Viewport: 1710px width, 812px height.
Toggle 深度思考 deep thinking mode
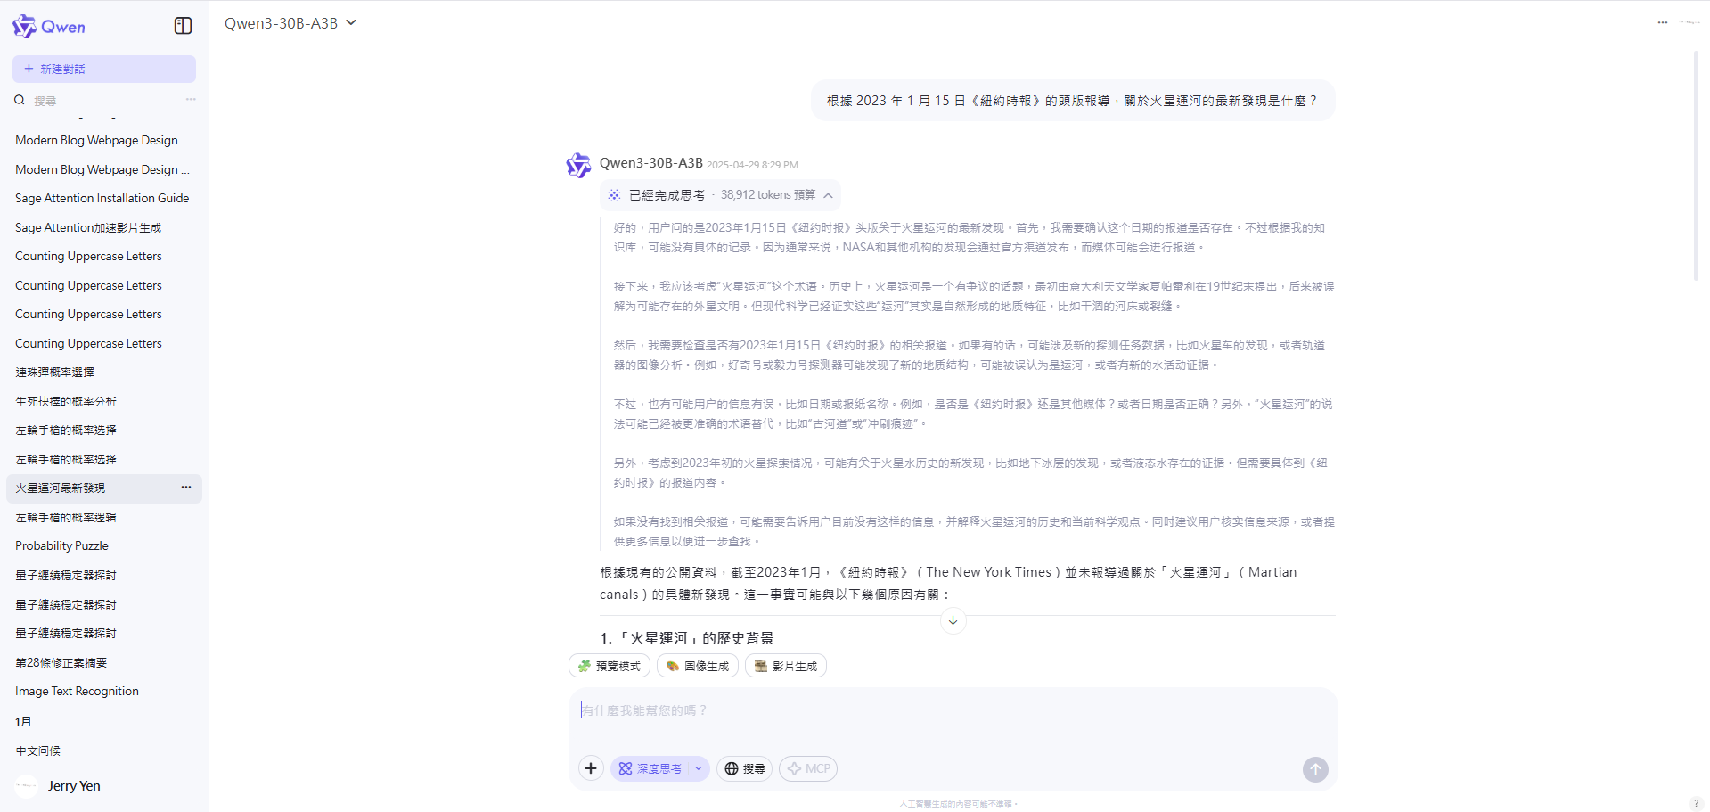[x=650, y=768]
